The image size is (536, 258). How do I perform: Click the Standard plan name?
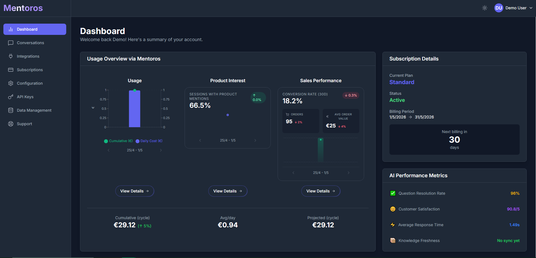coord(402,82)
